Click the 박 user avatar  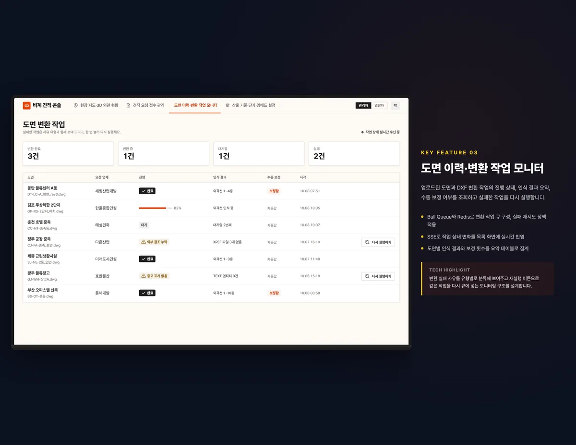[x=395, y=105]
